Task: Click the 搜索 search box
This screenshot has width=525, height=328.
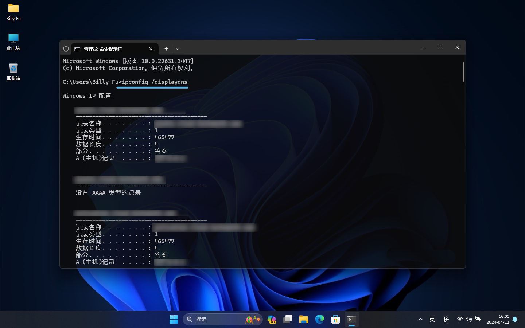Action: (x=219, y=319)
